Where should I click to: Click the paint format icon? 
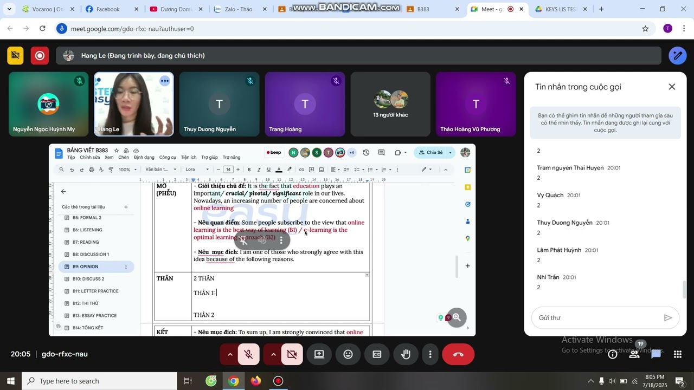point(111,170)
